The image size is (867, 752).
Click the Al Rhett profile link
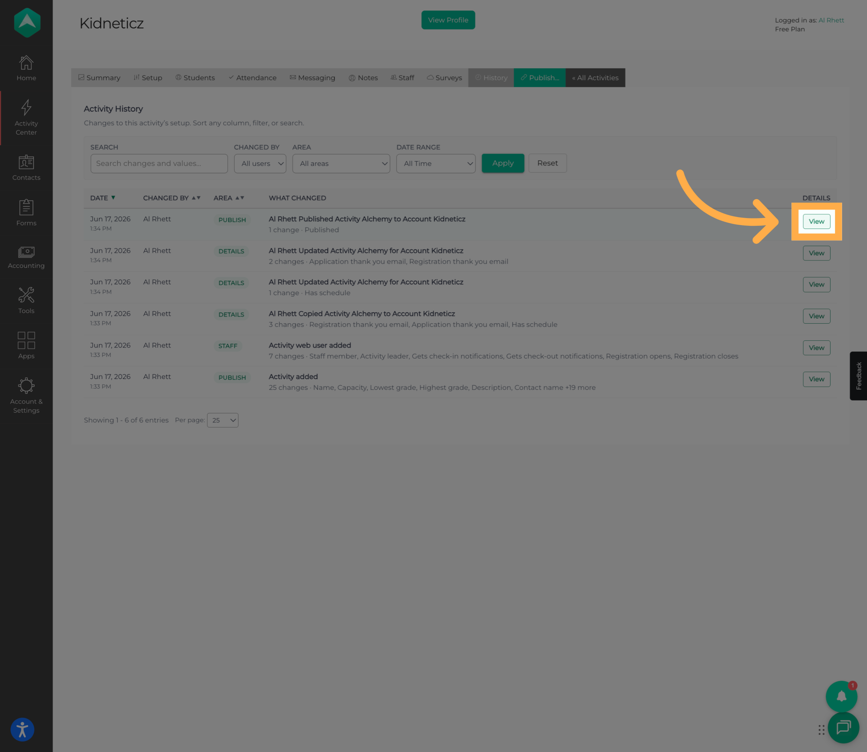[831, 20]
